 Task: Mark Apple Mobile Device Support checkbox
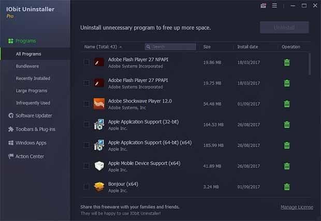click(86, 166)
